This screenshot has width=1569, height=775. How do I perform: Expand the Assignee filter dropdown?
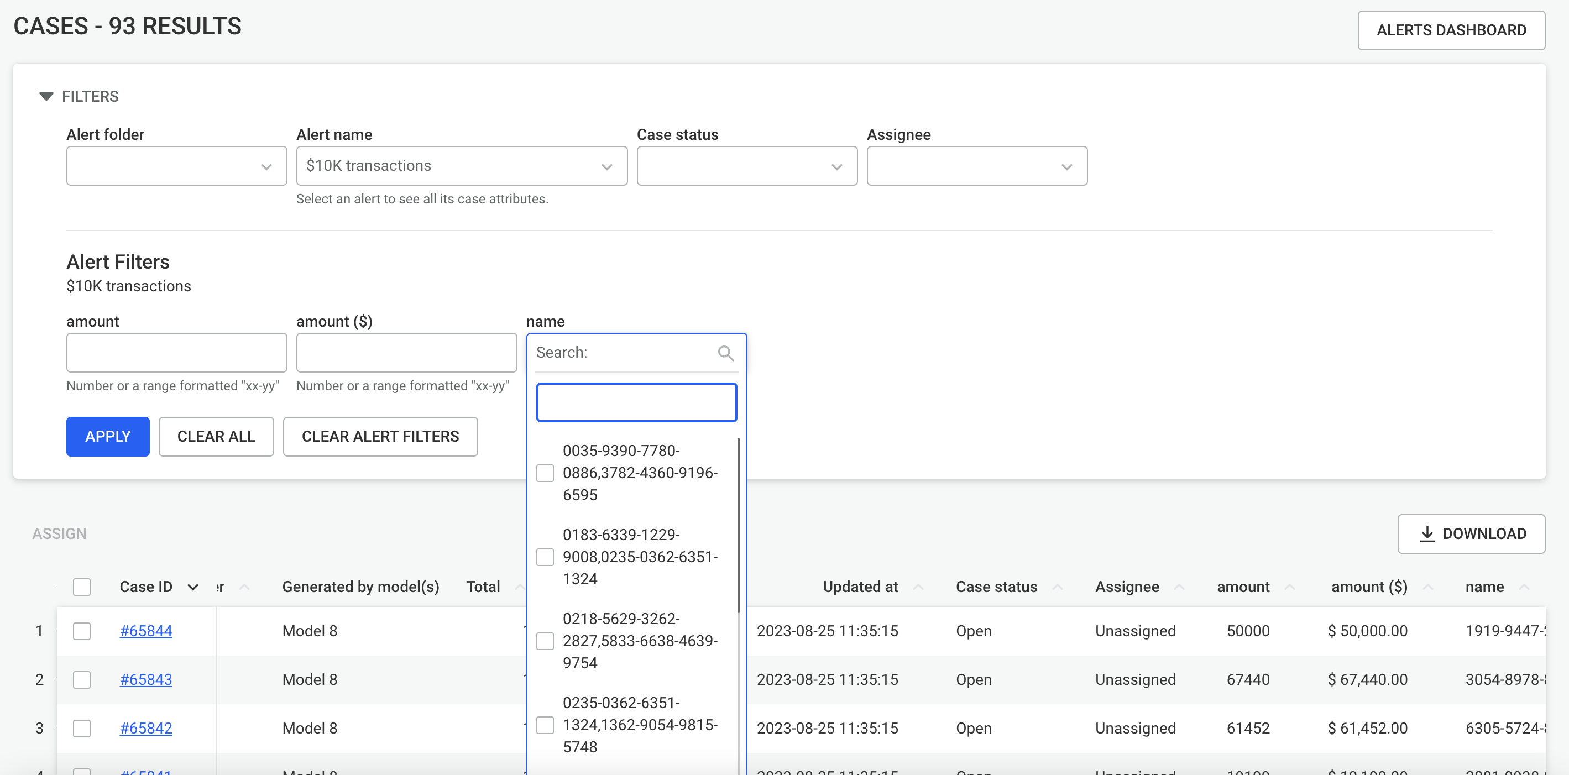click(976, 166)
